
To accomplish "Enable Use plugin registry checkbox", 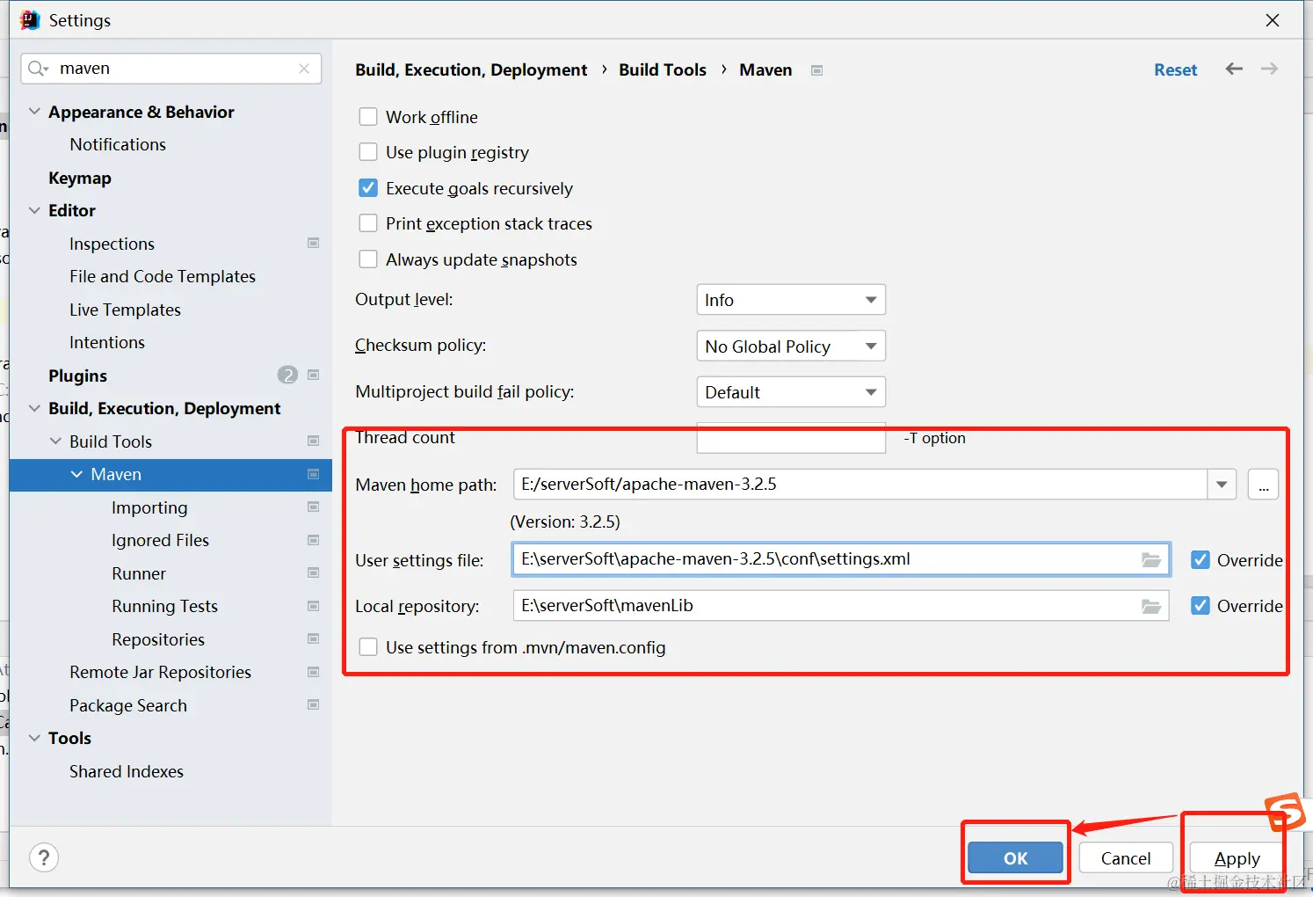I will tap(368, 152).
